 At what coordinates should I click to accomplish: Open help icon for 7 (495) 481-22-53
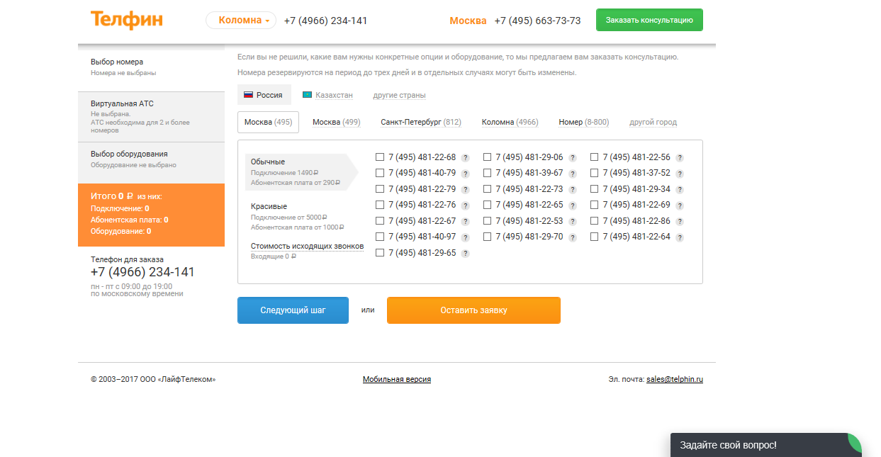pos(573,222)
